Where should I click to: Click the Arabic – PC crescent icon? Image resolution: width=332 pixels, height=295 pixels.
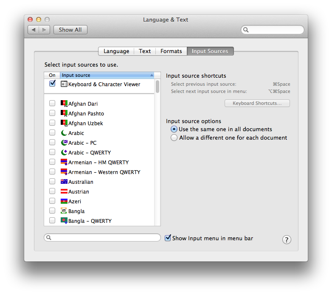tap(64, 143)
